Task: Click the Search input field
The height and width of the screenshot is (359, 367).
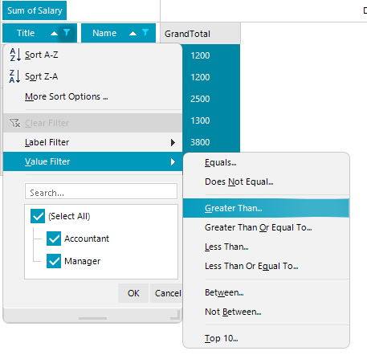Action: 101,191
